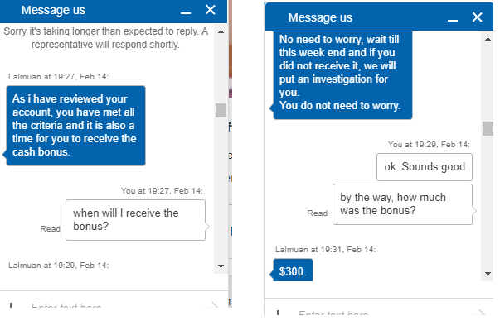Click the scrollbar thumb in the '$300' chat
The width and height of the screenshot is (500, 335).
coord(488,128)
